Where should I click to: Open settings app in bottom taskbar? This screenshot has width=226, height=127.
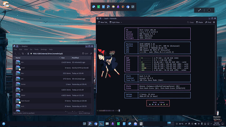point(85,124)
